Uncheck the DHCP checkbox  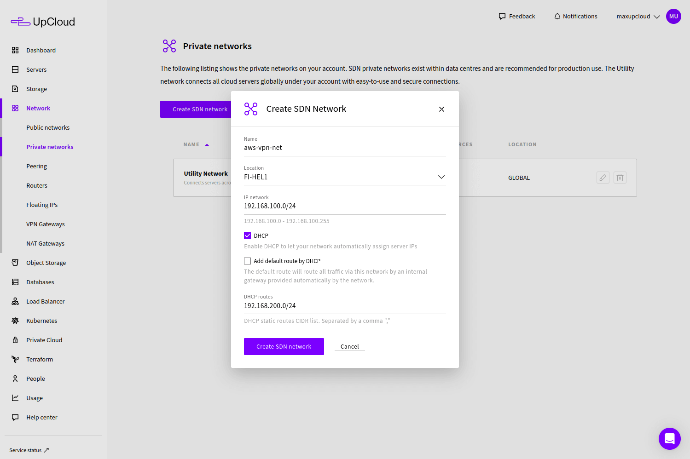click(248, 235)
